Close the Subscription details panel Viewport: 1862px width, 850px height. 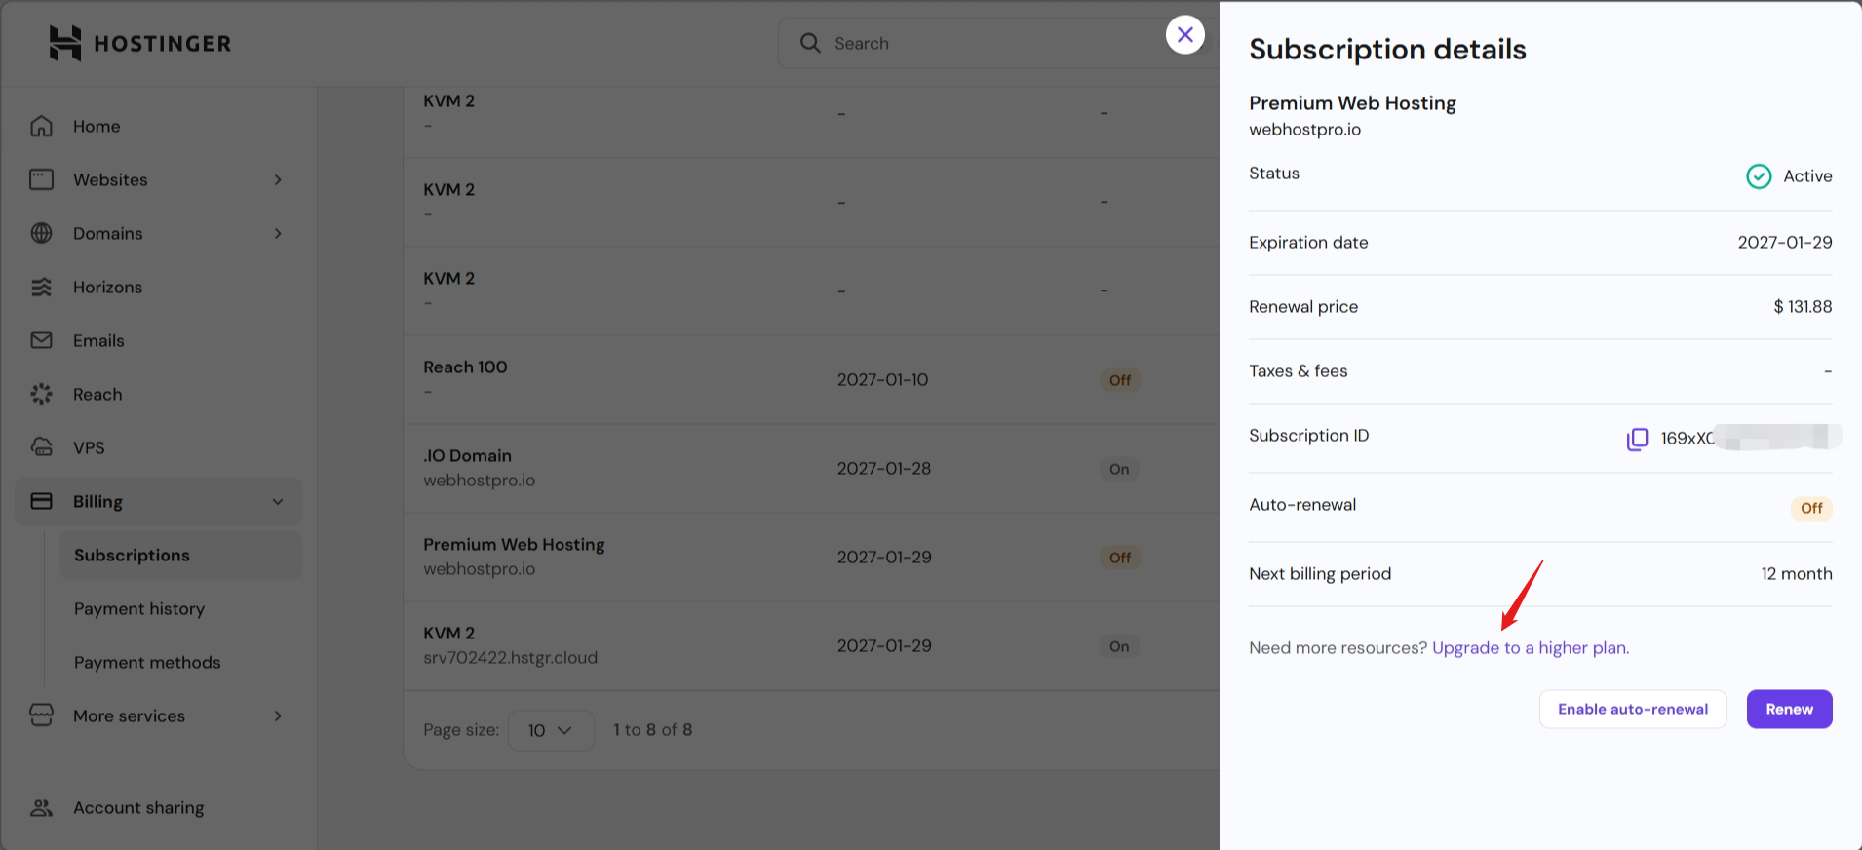click(x=1185, y=35)
